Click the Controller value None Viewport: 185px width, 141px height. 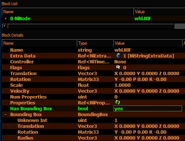120,62
